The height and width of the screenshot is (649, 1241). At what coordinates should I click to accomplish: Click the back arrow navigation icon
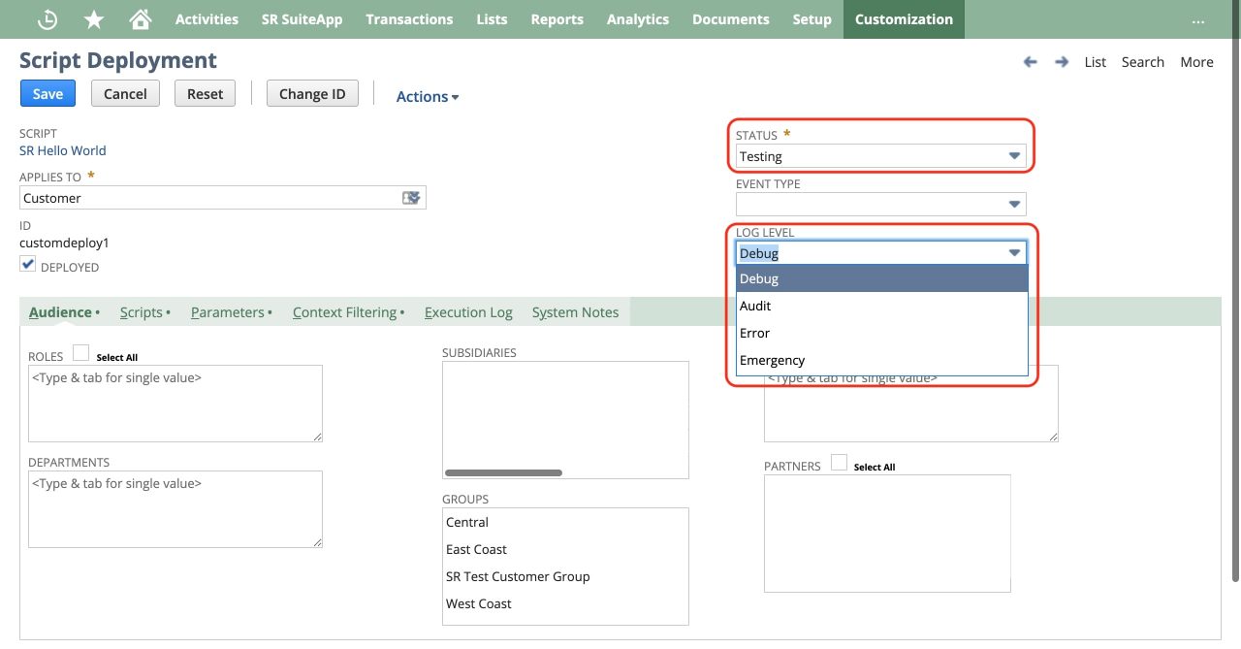pyautogui.click(x=1030, y=62)
